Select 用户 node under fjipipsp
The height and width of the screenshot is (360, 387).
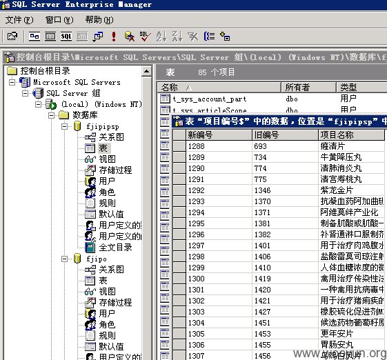pyautogui.click(x=107, y=181)
